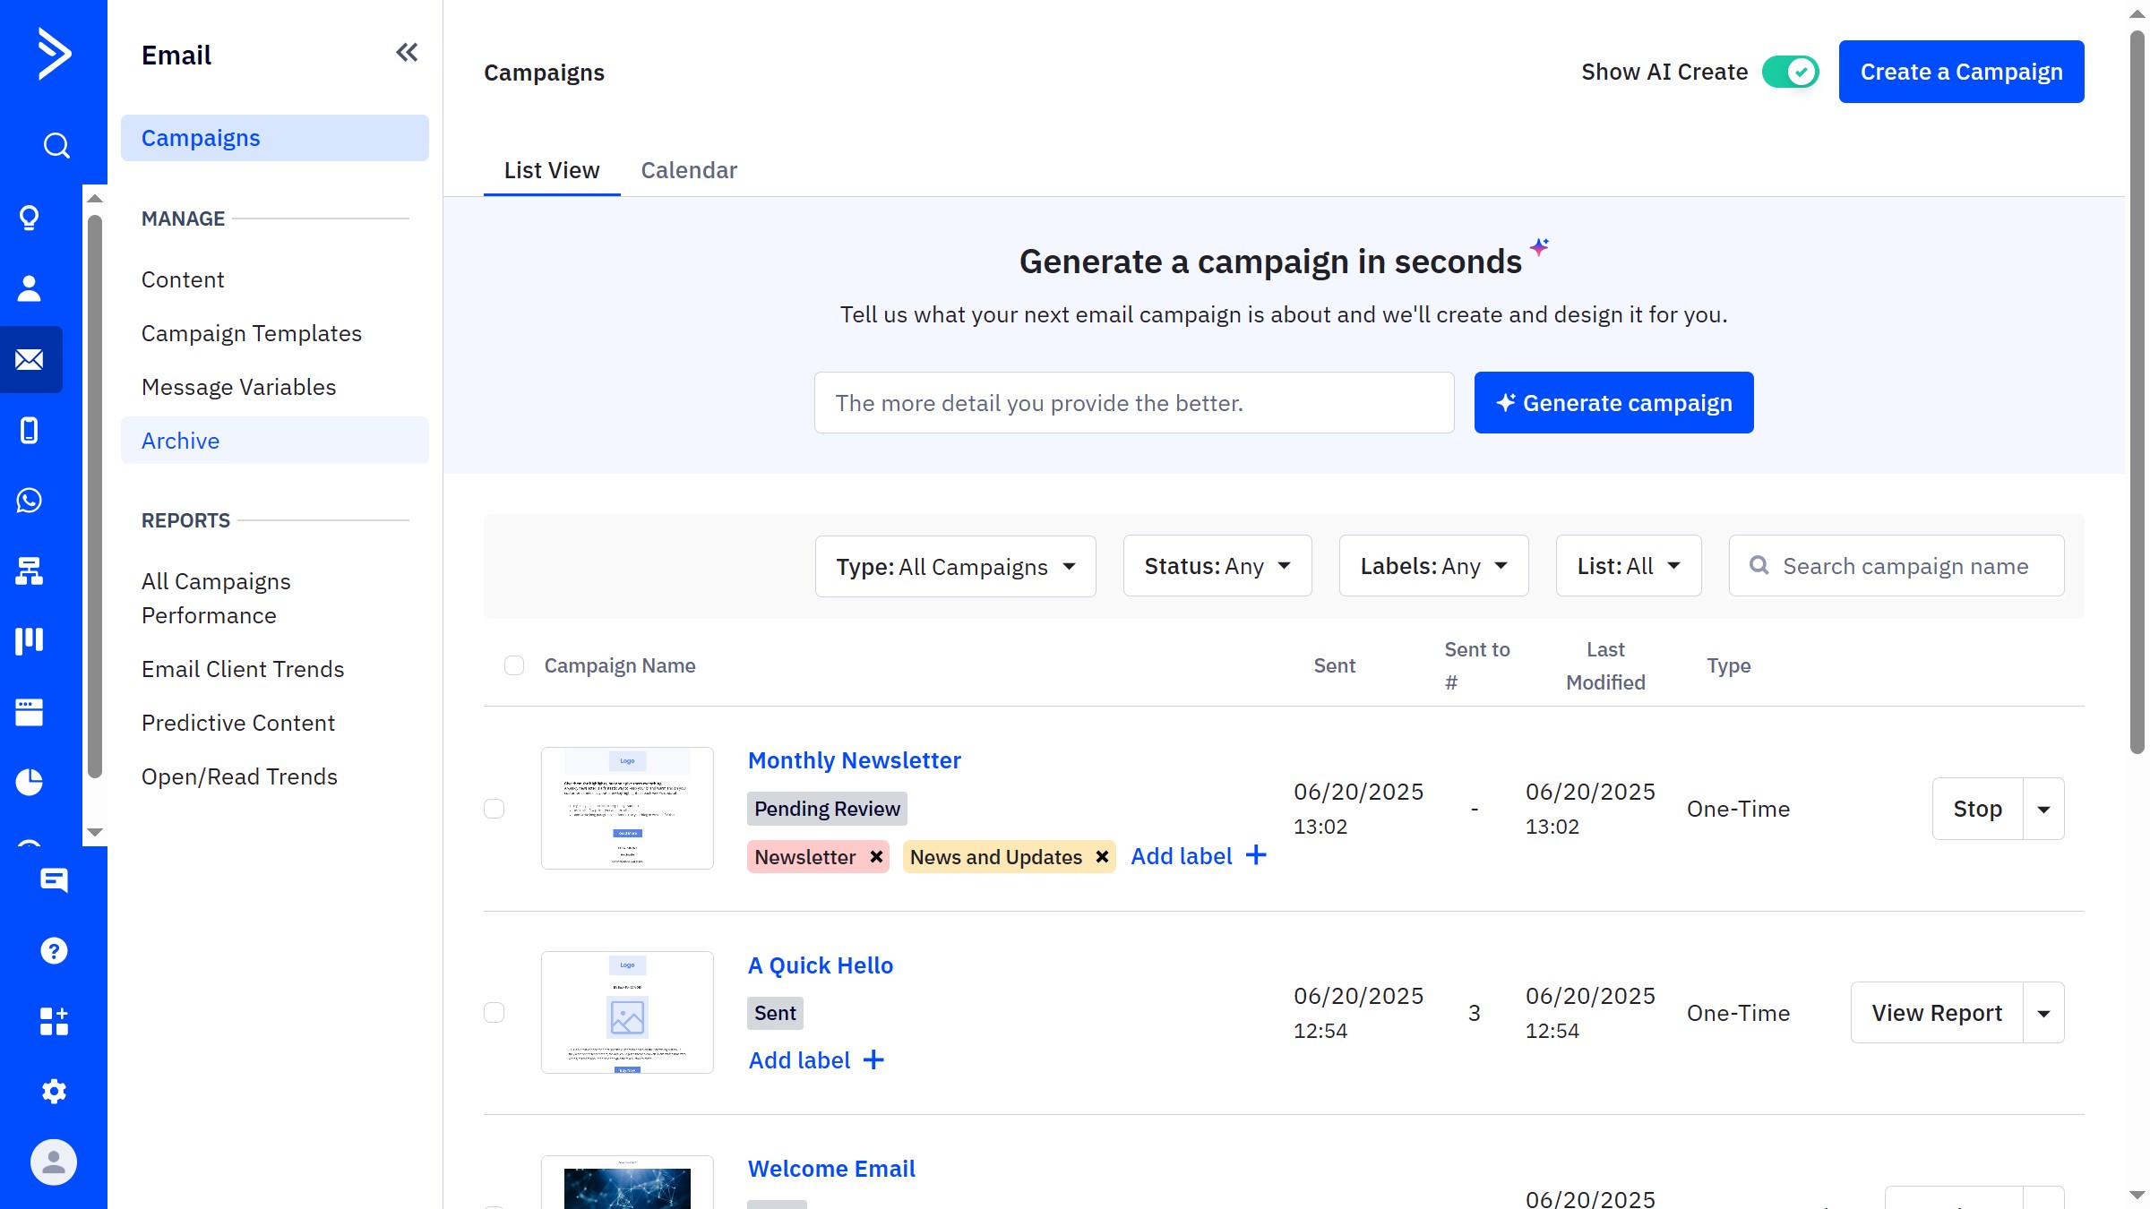The height and width of the screenshot is (1209, 2150).
Task: Open Campaign Templates in the sidebar
Action: 252,332
